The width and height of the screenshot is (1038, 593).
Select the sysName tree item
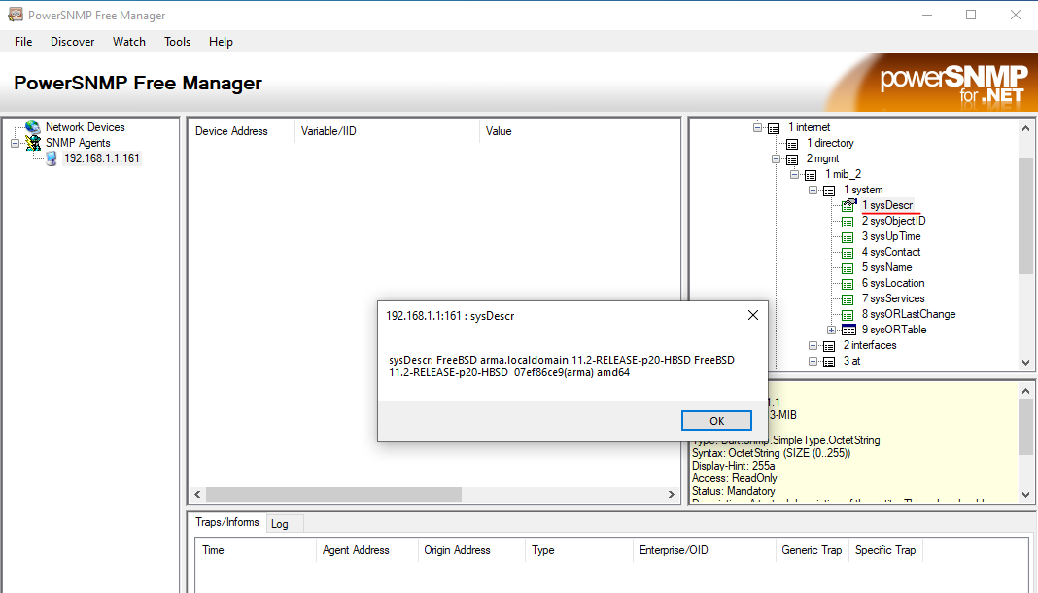coord(886,267)
